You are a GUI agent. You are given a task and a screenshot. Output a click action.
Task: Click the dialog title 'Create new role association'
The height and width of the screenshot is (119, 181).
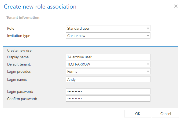click(x=40, y=6)
